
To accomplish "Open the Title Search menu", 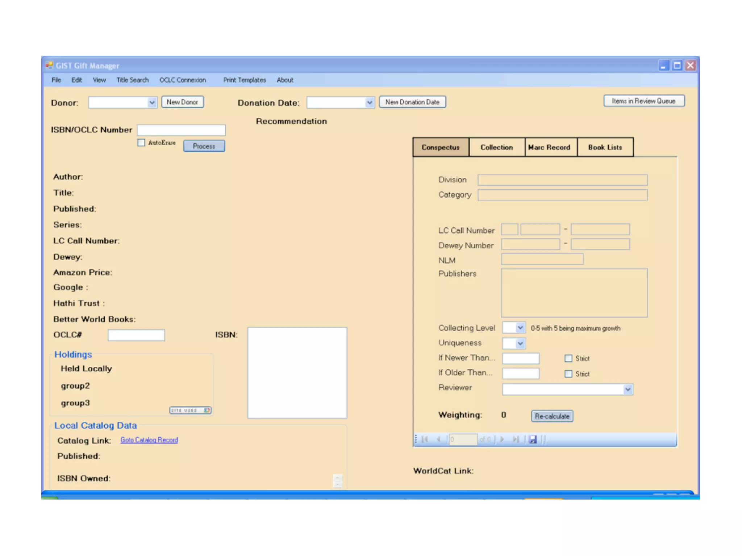I will [x=132, y=80].
